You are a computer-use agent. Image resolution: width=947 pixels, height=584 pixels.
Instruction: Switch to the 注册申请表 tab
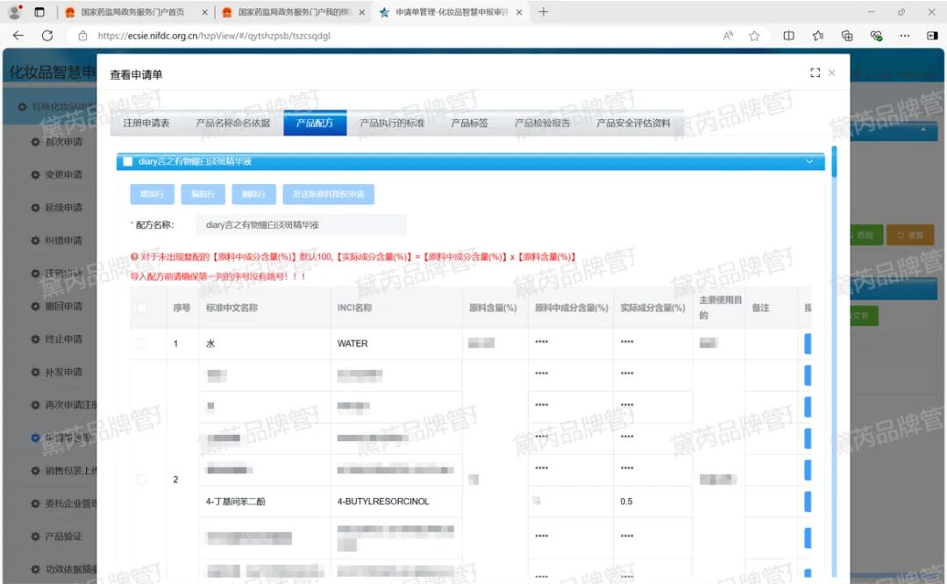(x=146, y=124)
